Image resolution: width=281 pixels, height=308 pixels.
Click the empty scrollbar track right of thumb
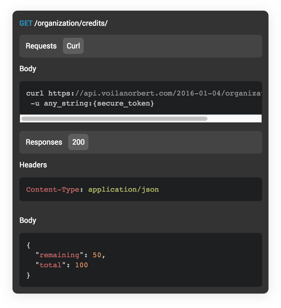(234, 119)
